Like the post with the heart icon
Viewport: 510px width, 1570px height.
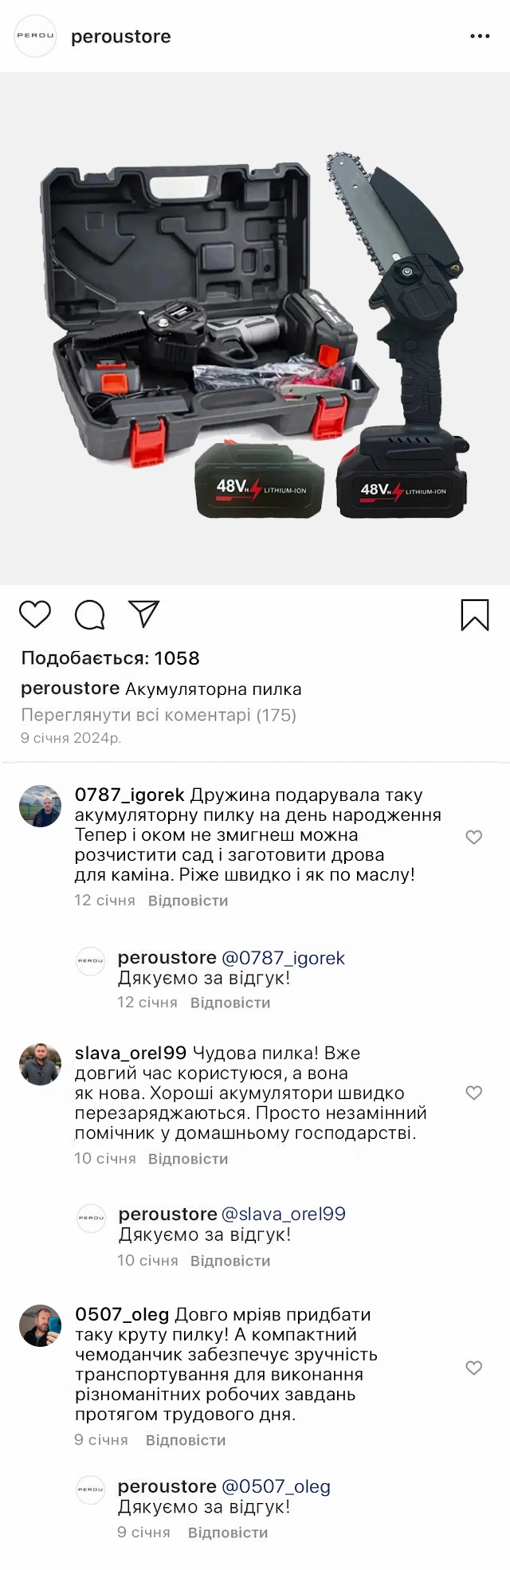35,614
